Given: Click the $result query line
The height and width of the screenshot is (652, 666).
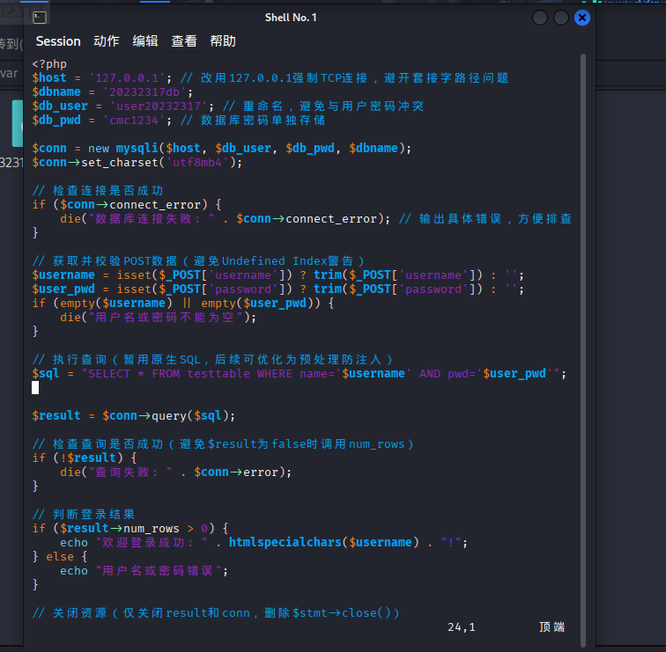Looking at the screenshot, I should (x=133, y=415).
